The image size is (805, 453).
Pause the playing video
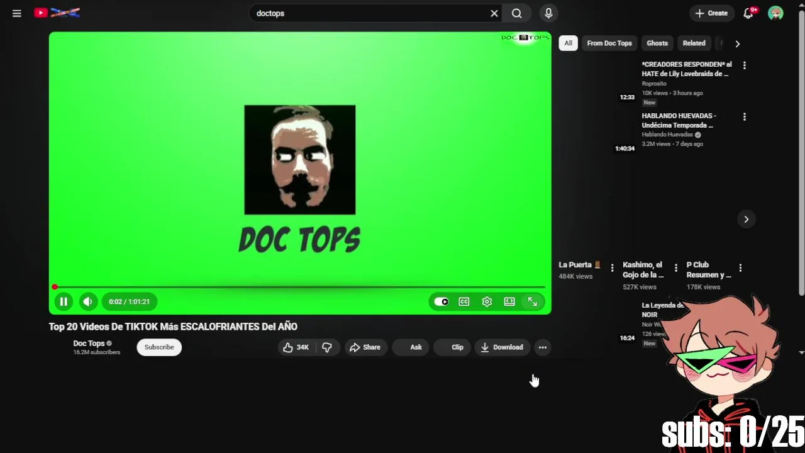pyautogui.click(x=64, y=301)
